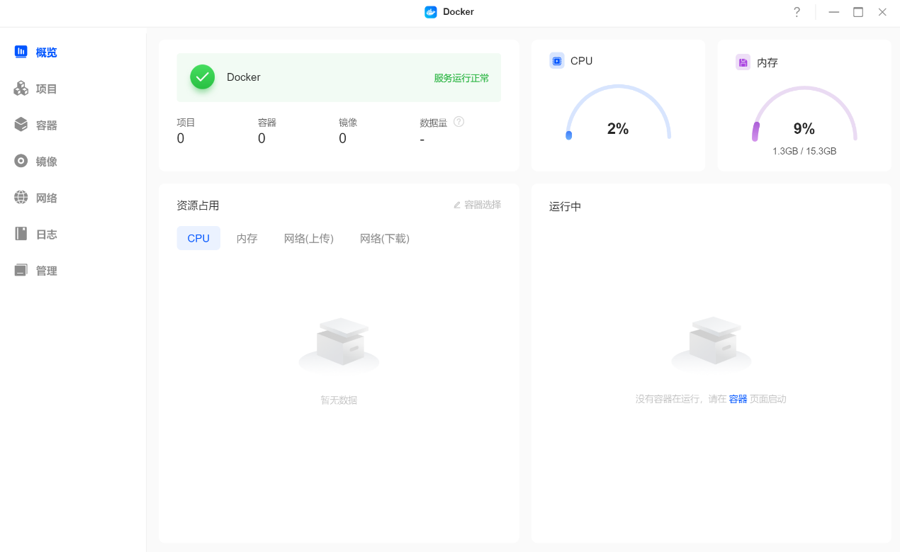900x552 pixels.
Task: Click the 服务运行正常 status text
Action: click(461, 78)
